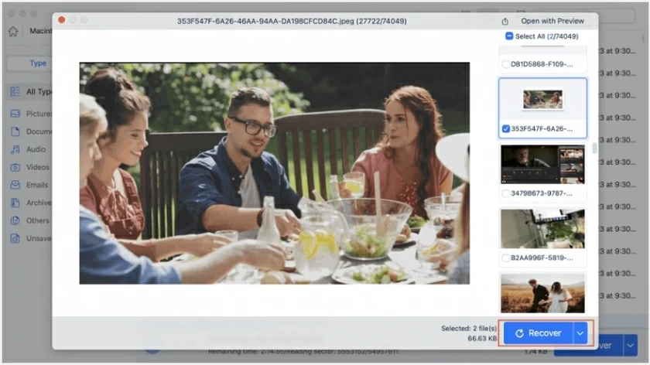Image resolution: width=650 pixels, height=365 pixels.
Task: Click the Open with Preview button
Action: pos(552,21)
